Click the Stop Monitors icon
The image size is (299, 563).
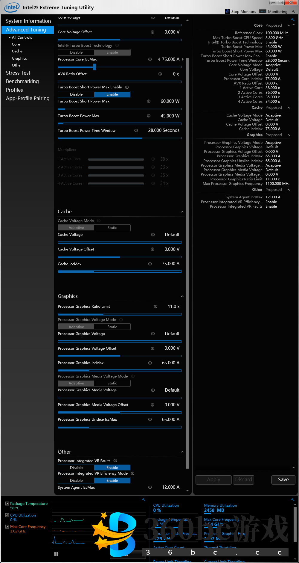pyautogui.click(x=228, y=11)
